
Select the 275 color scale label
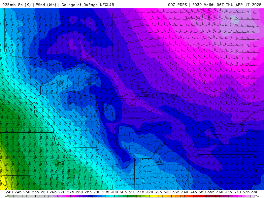(71, 192)
